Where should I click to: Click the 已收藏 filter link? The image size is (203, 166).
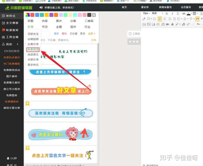73,33
